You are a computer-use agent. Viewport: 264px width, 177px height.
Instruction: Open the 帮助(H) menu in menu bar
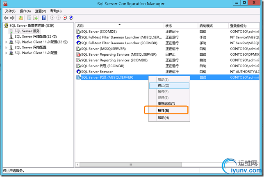[56, 11]
